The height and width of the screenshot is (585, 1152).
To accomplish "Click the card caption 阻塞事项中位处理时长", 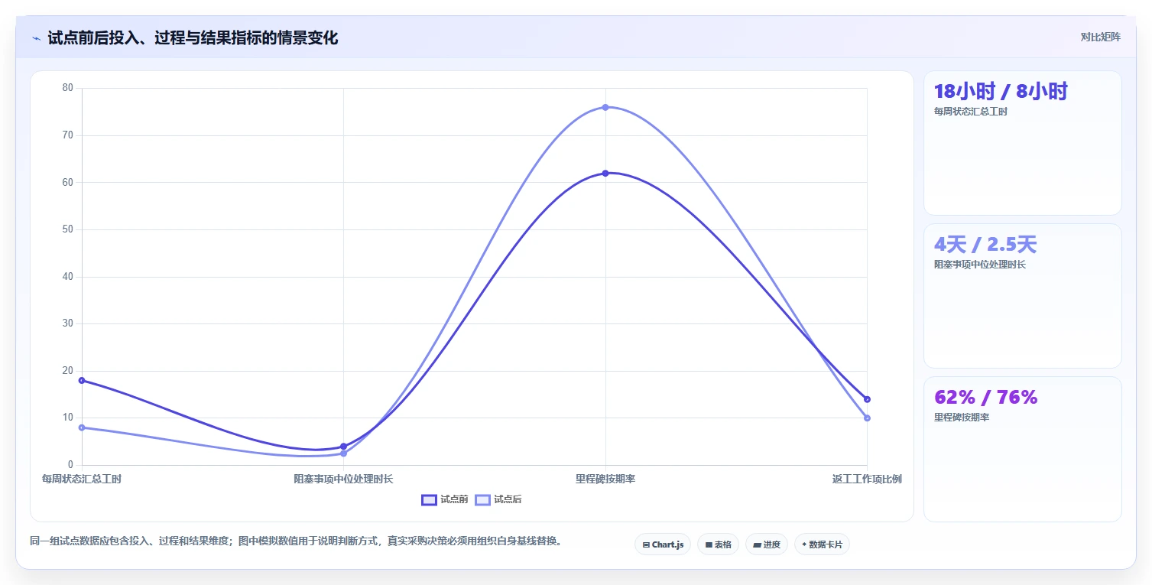I will (x=980, y=265).
